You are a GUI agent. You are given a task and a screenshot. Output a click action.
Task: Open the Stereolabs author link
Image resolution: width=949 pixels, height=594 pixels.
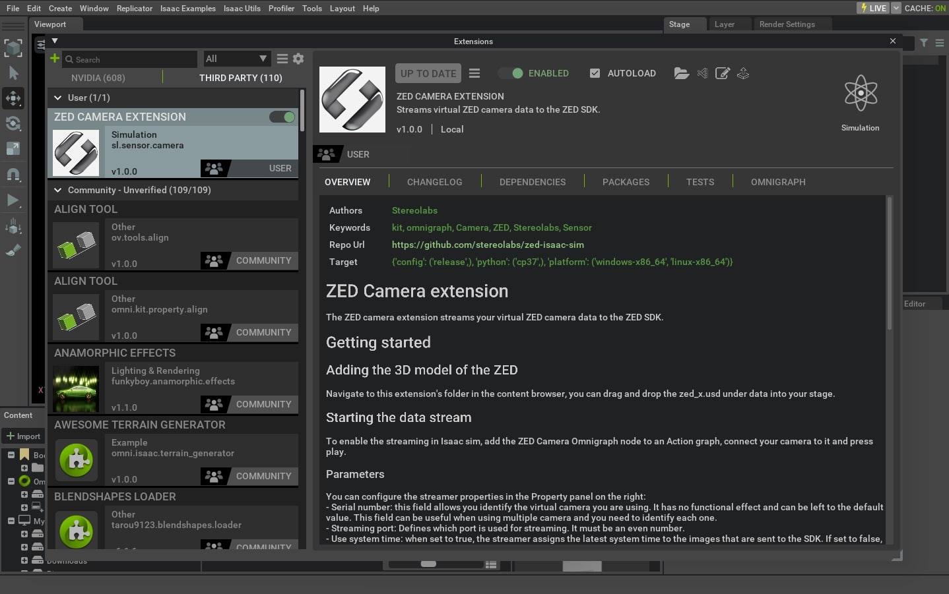click(x=414, y=210)
